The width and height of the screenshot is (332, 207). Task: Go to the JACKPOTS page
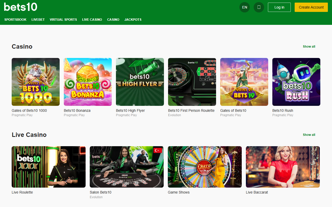click(133, 20)
